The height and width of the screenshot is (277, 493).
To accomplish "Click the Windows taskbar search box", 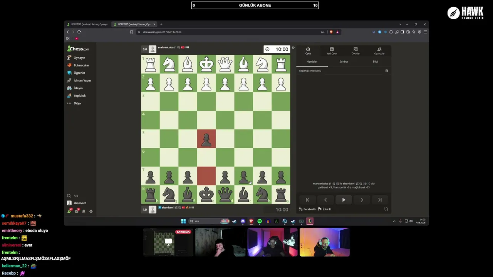I will [209, 221].
